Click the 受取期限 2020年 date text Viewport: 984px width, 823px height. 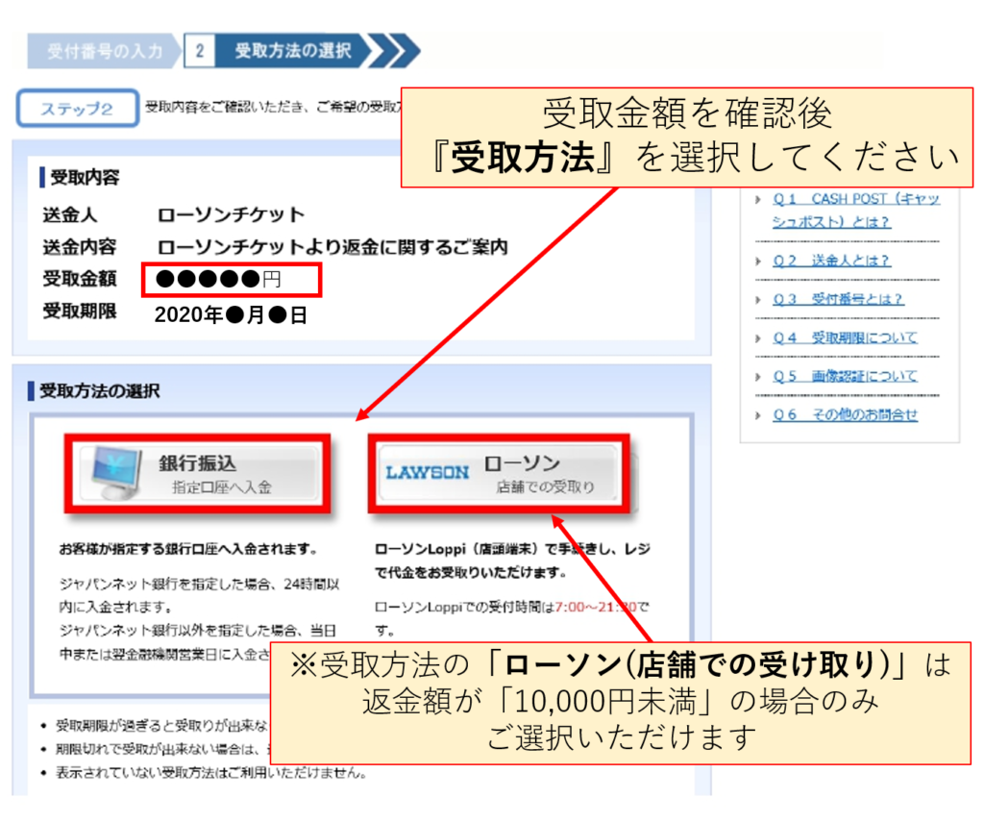tap(231, 313)
